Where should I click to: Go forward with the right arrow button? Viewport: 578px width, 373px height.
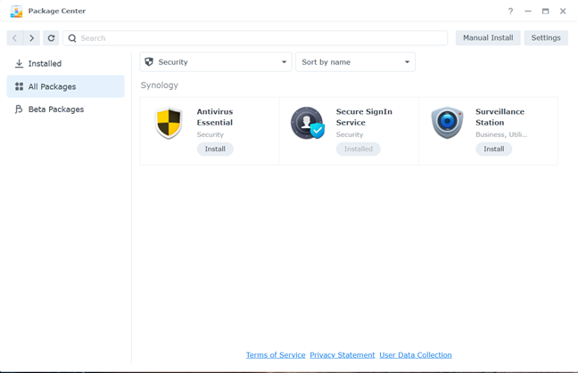(x=32, y=38)
